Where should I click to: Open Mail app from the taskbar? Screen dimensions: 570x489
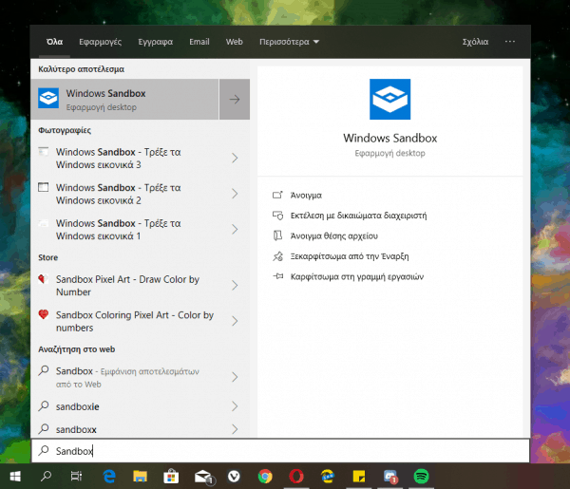click(x=203, y=477)
